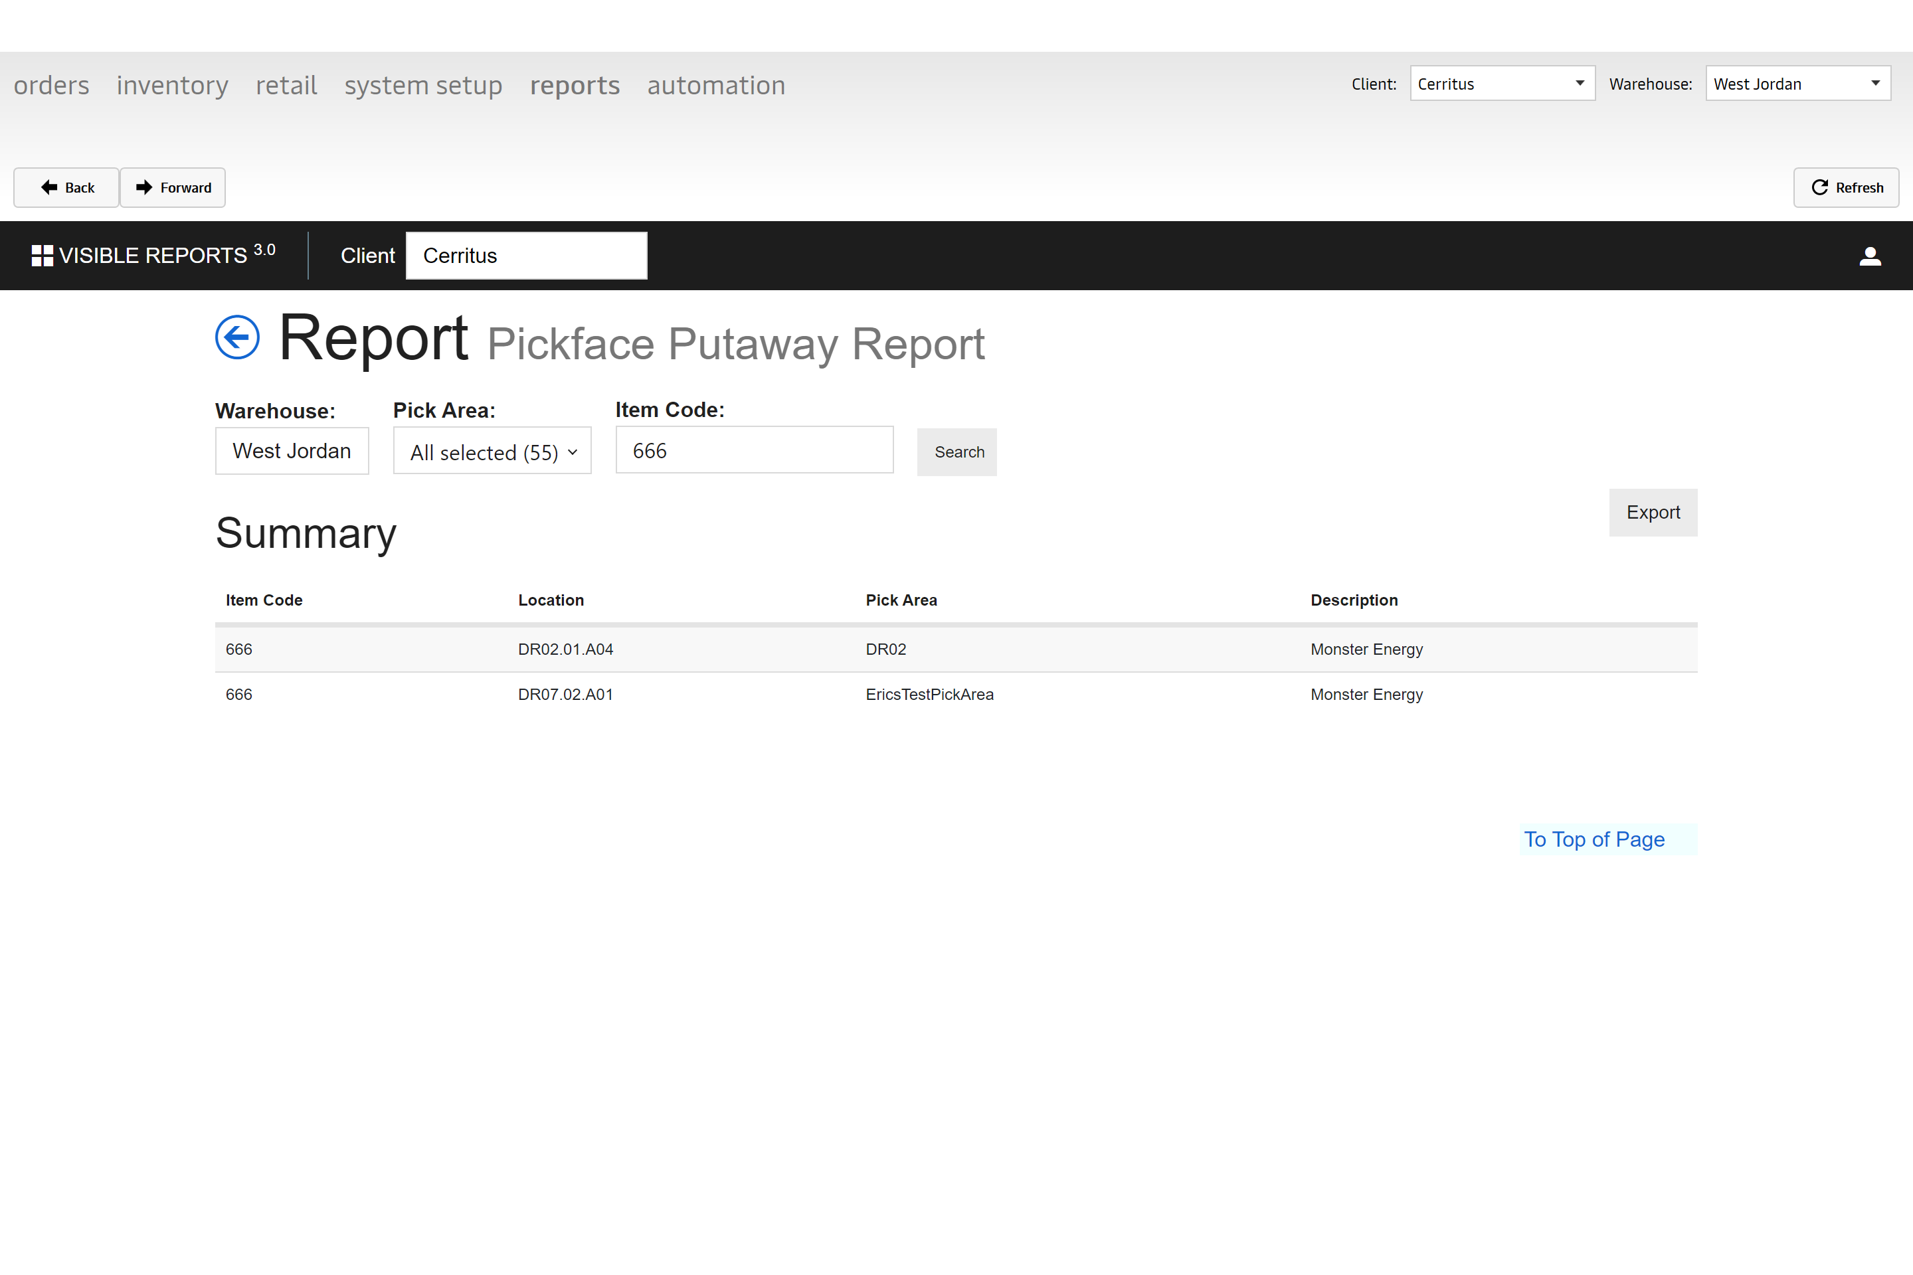This screenshot has width=1913, height=1275.
Task: Select location cell DR02.01.A04
Action: click(565, 649)
